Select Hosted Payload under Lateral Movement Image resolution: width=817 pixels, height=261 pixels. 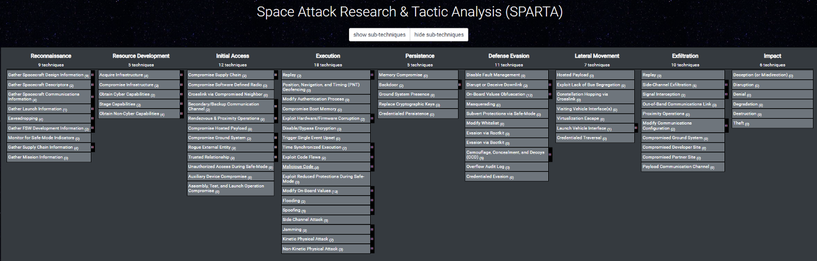click(595, 75)
